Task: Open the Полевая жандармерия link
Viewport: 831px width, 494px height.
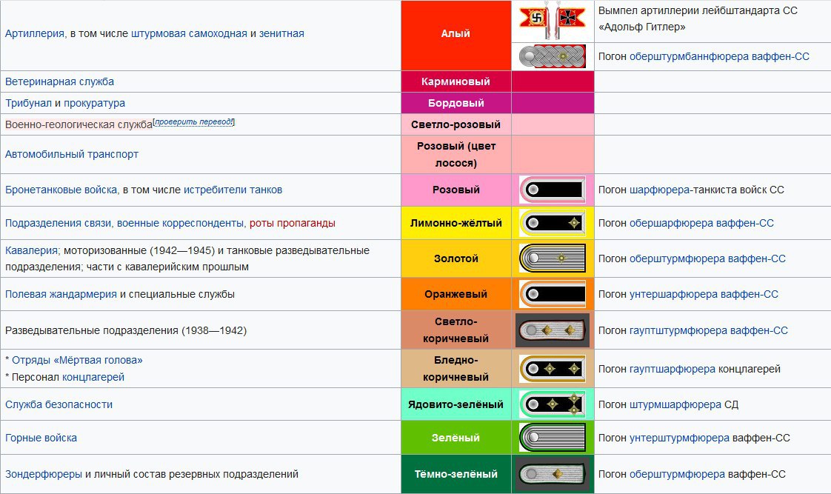Action: [61, 294]
